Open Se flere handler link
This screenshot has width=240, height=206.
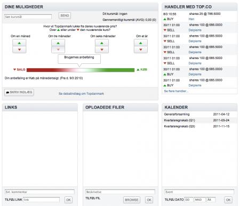pos(176,91)
